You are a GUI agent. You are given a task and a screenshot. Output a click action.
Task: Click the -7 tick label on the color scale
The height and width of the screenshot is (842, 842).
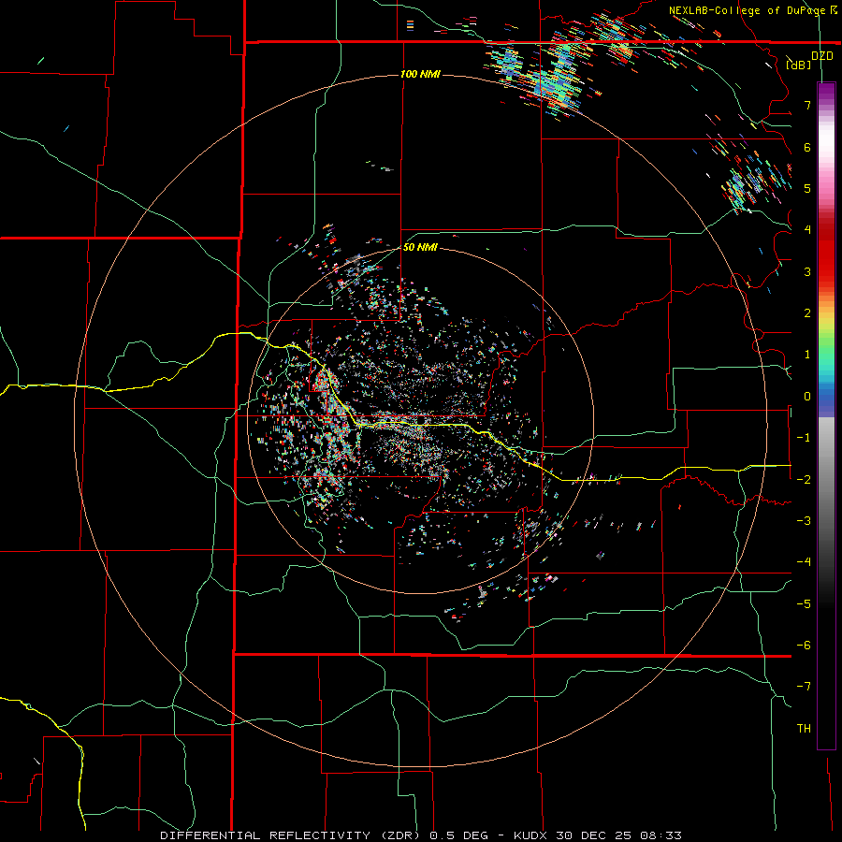[x=804, y=687]
